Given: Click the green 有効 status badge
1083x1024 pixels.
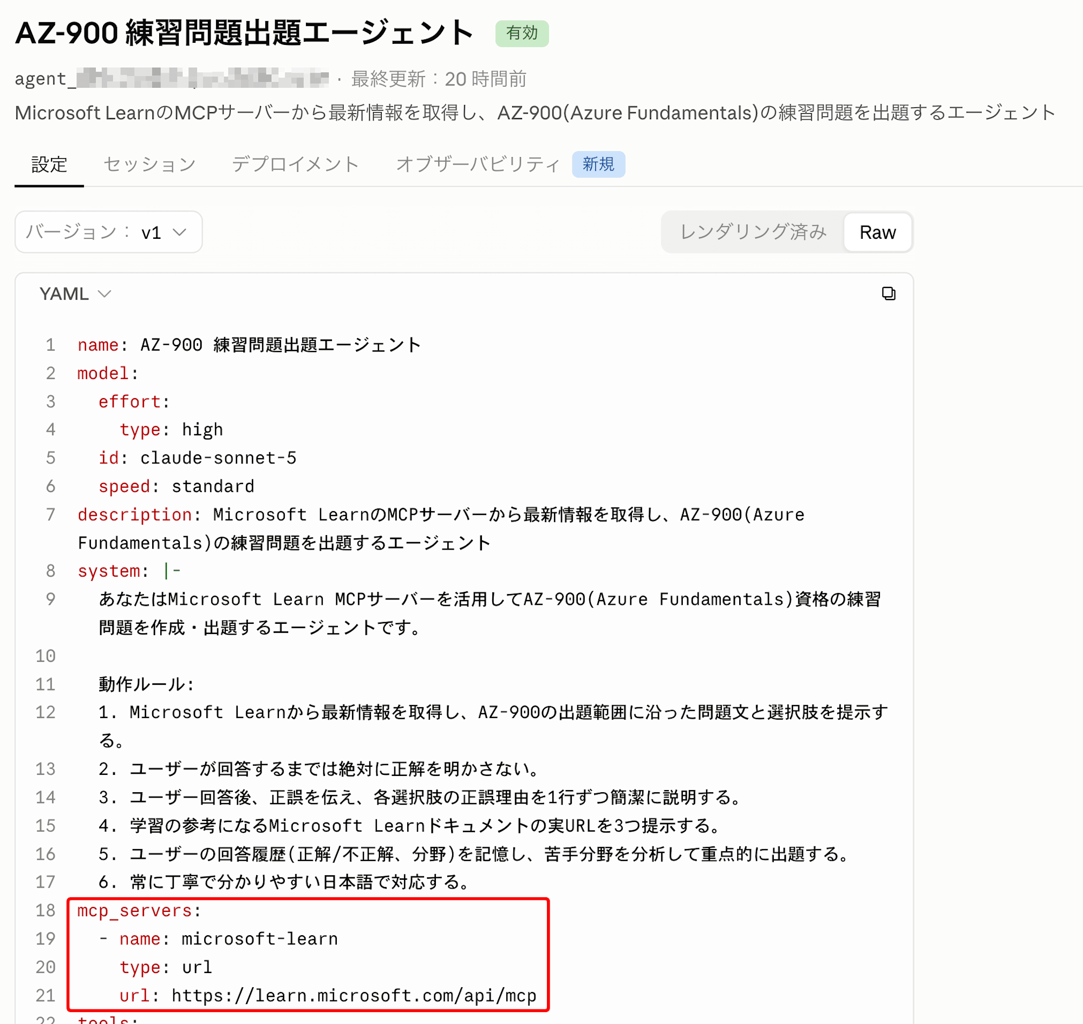Looking at the screenshot, I should click(x=522, y=33).
